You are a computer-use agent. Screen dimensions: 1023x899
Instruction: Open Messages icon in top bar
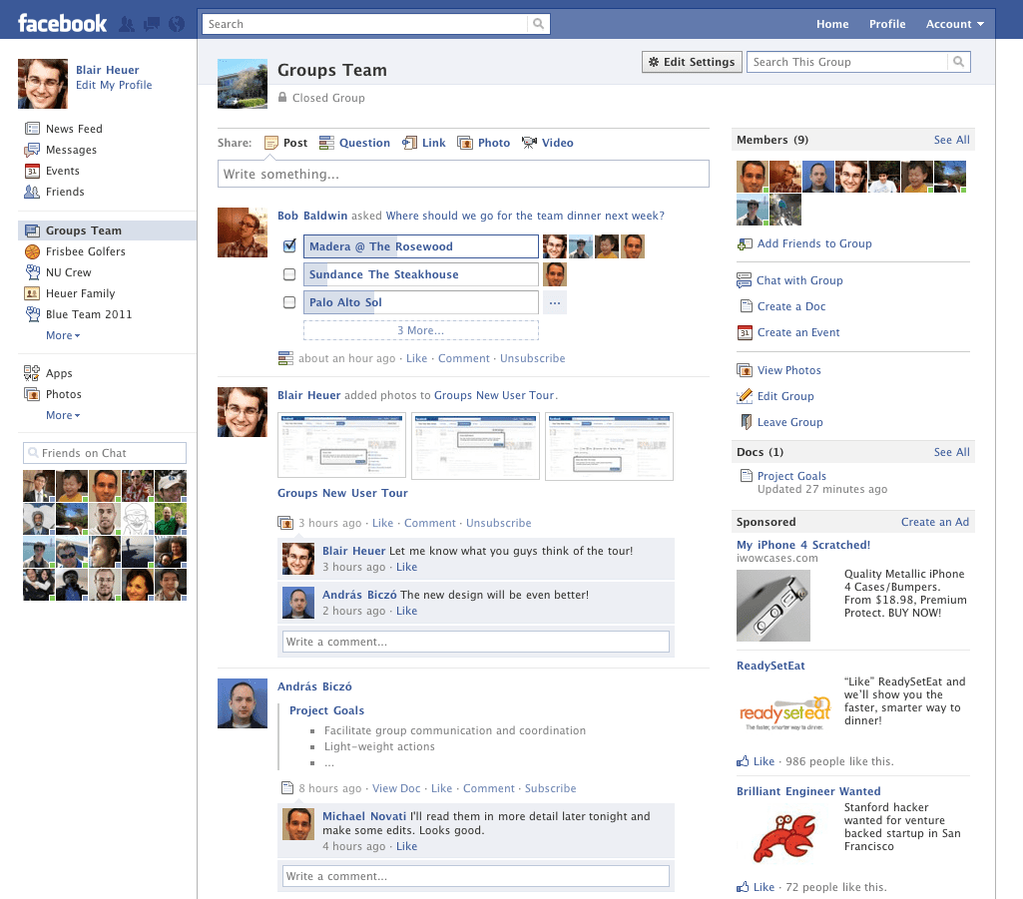pyautogui.click(x=151, y=22)
